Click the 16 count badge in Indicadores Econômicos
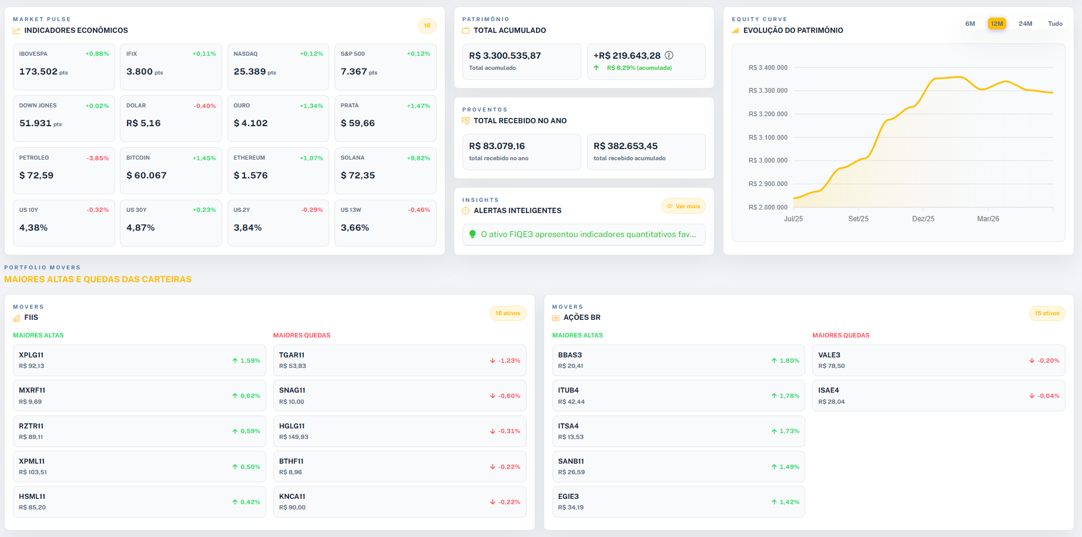Viewport: 1082px width, 537px height. (427, 25)
